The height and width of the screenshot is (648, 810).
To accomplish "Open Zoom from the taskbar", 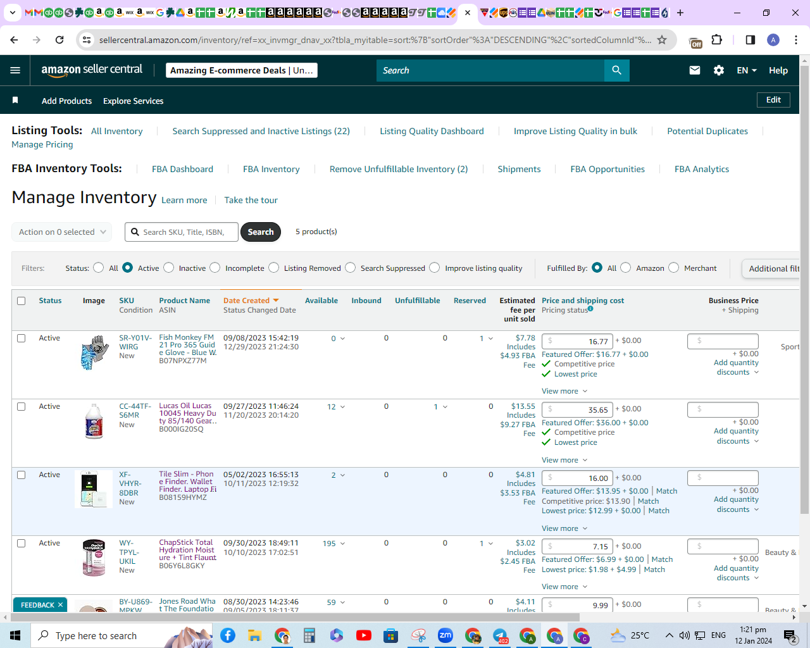I will coord(445,635).
